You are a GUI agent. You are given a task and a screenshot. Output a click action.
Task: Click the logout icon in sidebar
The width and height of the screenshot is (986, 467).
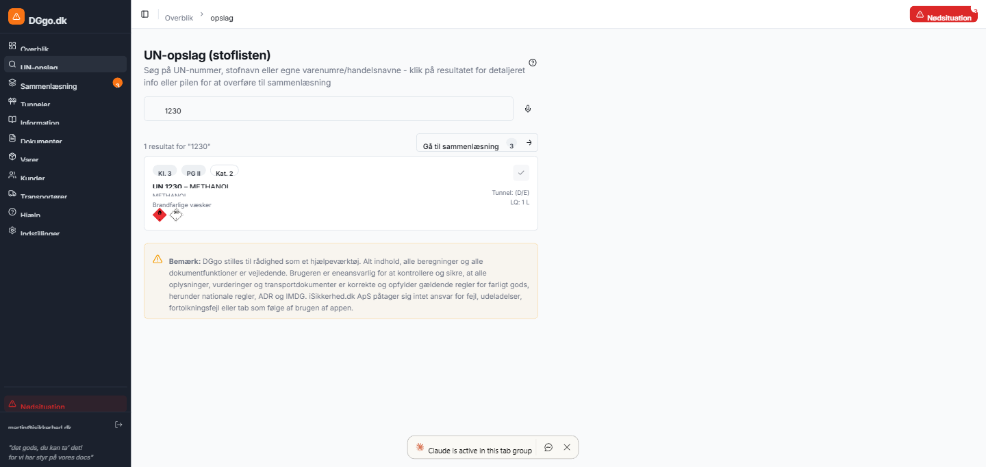tap(118, 425)
